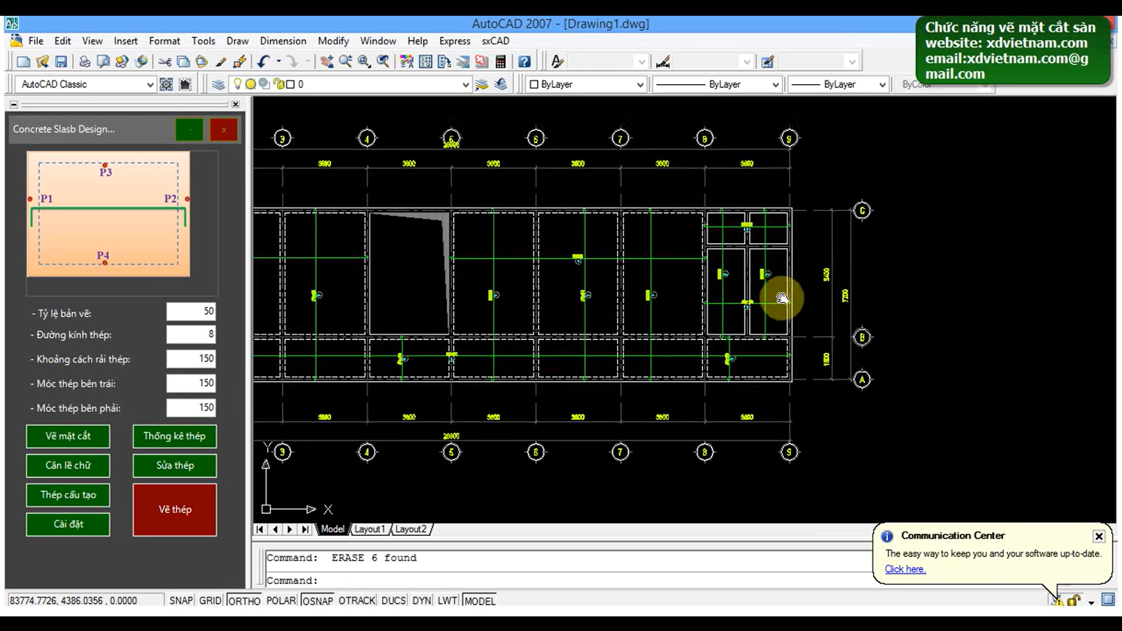1122x631 pixels.
Task: Save drawing with floppy disk icon
Action: coord(61,61)
